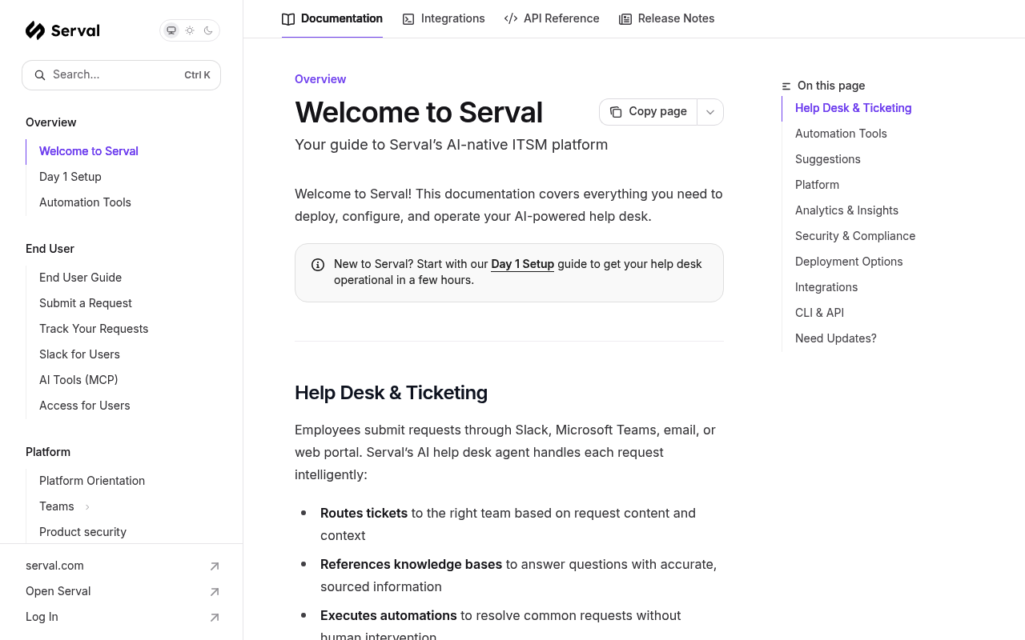Open Product security sidebar page
The width and height of the screenshot is (1025, 640).
[x=82, y=532]
